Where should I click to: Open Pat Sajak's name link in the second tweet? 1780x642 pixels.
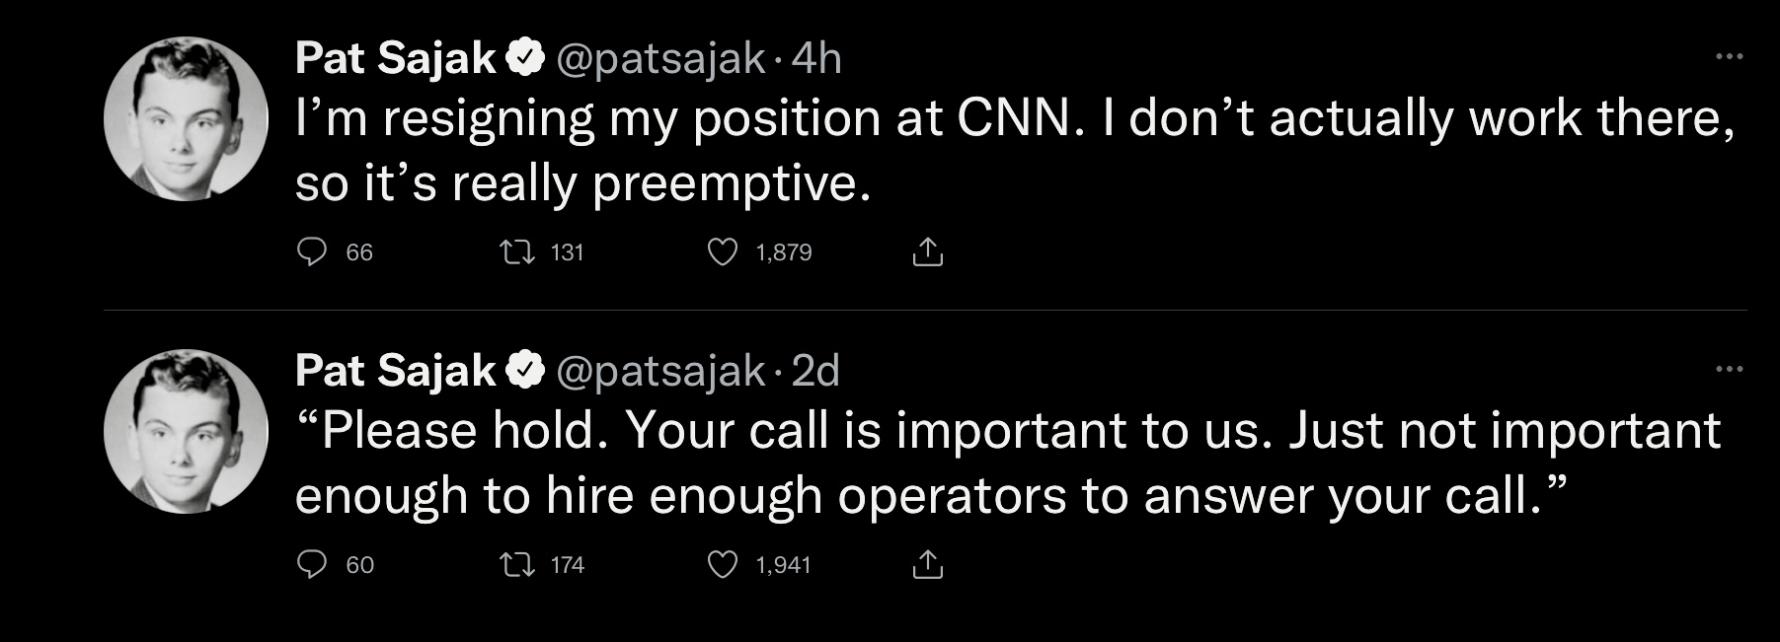tap(395, 371)
